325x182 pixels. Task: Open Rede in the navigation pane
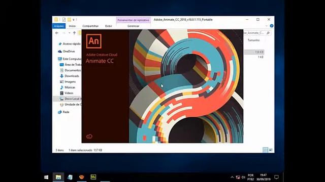point(63,112)
